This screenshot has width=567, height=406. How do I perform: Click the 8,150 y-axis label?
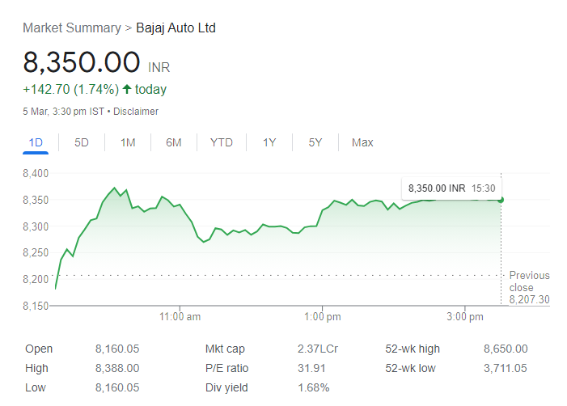[36, 306]
